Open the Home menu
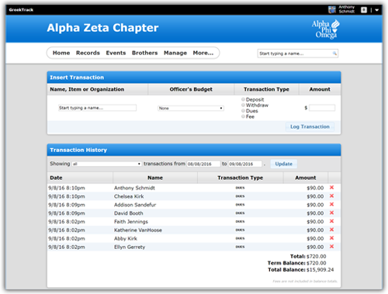The height and width of the screenshot is (294, 388). pos(61,53)
